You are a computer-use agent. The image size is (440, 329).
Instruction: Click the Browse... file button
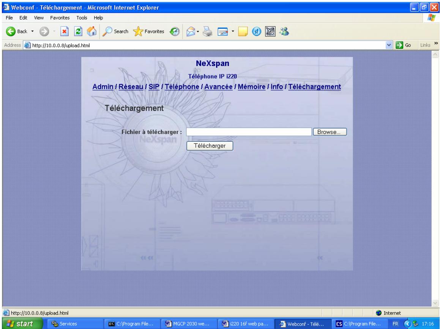[330, 132]
